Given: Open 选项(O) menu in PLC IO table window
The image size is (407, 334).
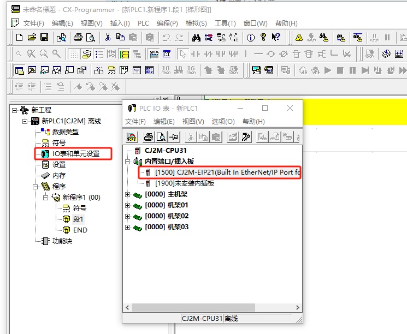Looking at the screenshot, I should (x=223, y=122).
